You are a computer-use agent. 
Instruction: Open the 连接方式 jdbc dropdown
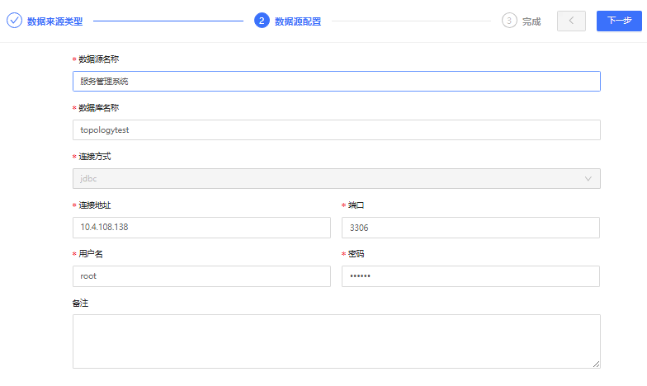[337, 178]
